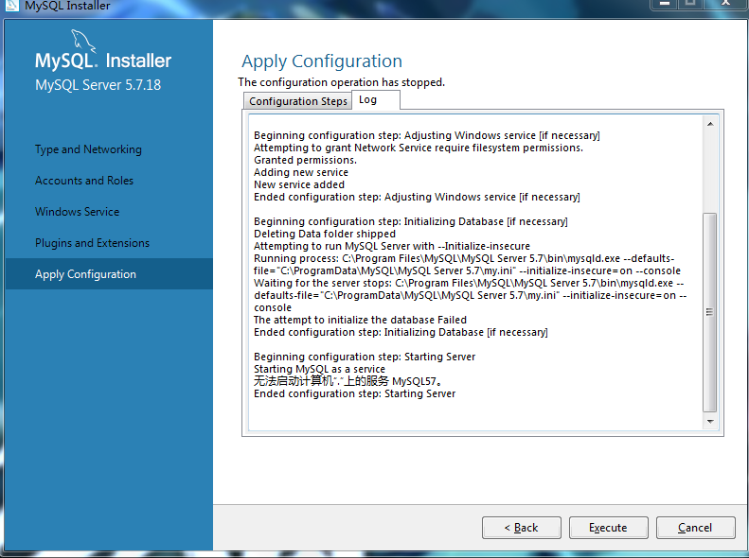Click the MySQL dolphin logo
749x558 pixels.
(83, 40)
